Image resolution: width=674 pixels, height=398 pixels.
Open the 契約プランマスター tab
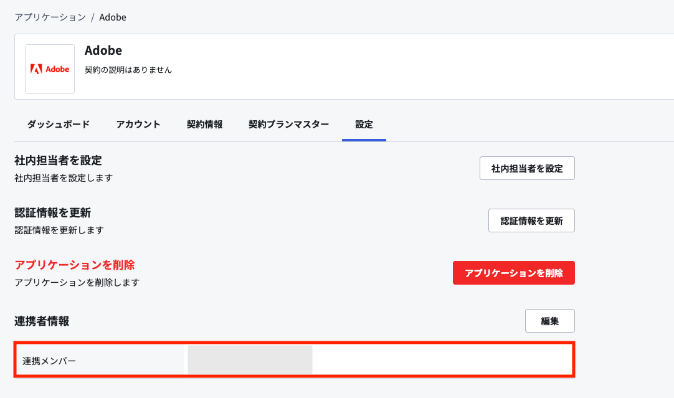pos(288,124)
